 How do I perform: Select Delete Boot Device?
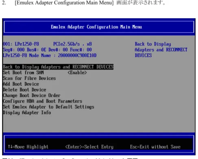[x=24, y=90]
